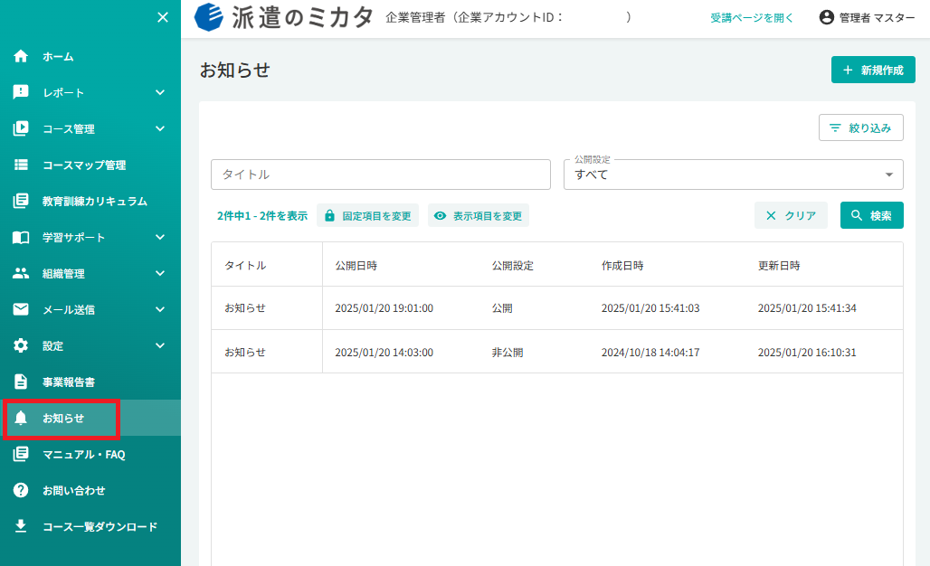The height and width of the screenshot is (566, 930).
Task: Click creation date 2024/10/18 14:04:17
Action: click(650, 352)
